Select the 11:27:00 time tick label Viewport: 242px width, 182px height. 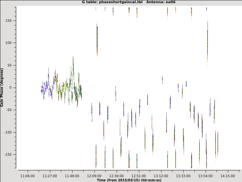[x=50, y=176]
